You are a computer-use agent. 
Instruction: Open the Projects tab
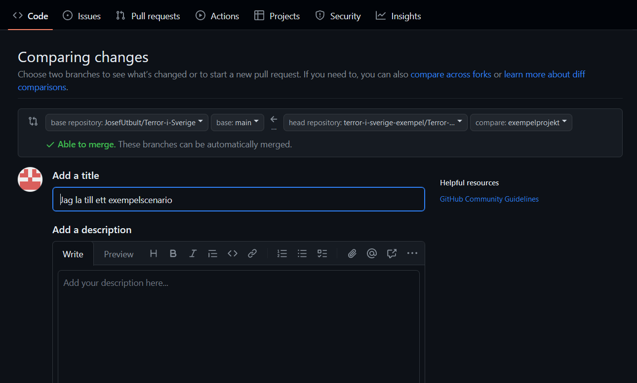click(277, 16)
